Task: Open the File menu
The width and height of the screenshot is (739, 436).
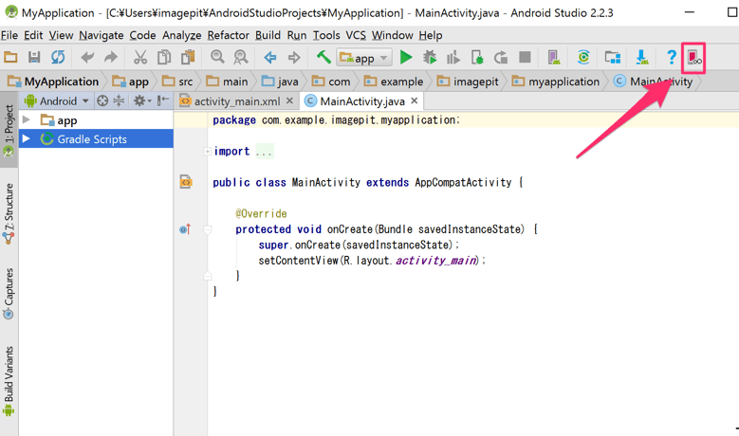Action: [x=9, y=35]
